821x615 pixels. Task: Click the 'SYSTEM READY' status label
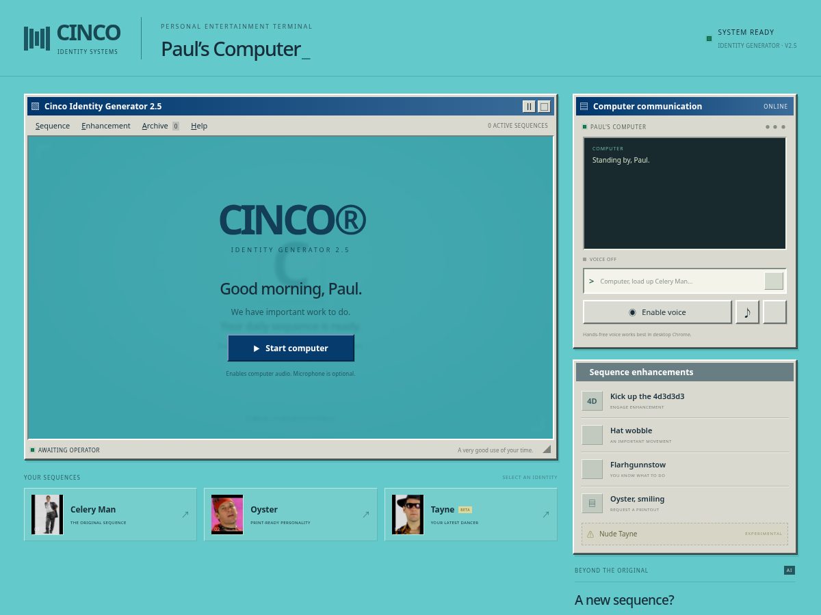click(x=746, y=32)
